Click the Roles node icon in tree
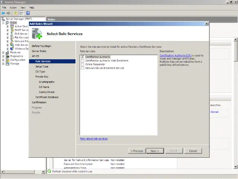Image resolution: width=238 pixels, height=179 pixels. [x=7, y=23]
